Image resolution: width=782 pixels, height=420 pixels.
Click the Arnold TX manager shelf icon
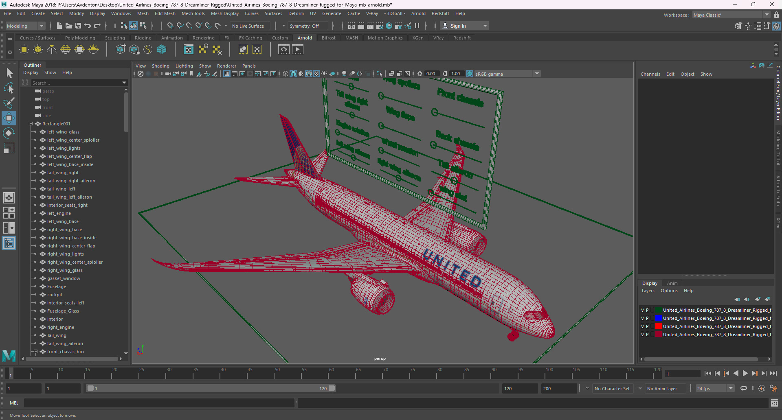click(x=189, y=50)
